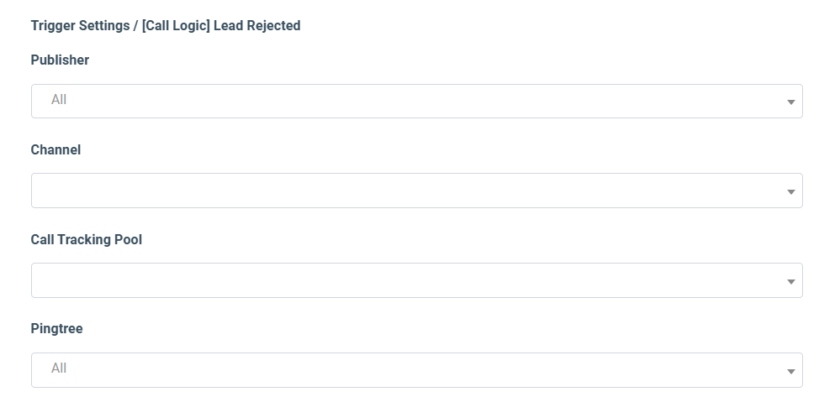This screenshot has width=835, height=397.
Task: Click the Publisher dropdown arrow
Action: coord(790,102)
